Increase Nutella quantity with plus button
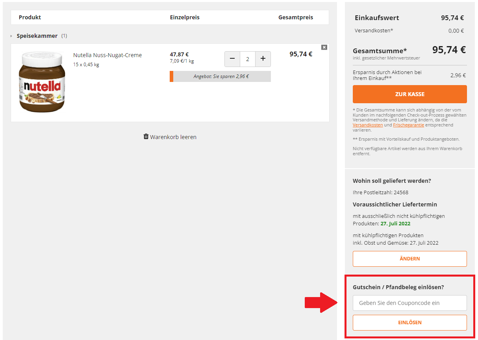478x340 pixels. tap(263, 59)
